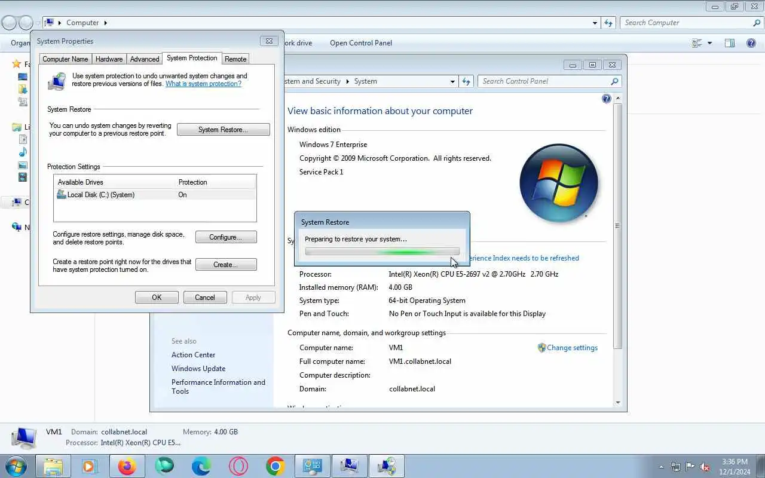765x478 pixels.
Task: Expand the arrow after Computer in breadcrumb
Action: [106, 23]
